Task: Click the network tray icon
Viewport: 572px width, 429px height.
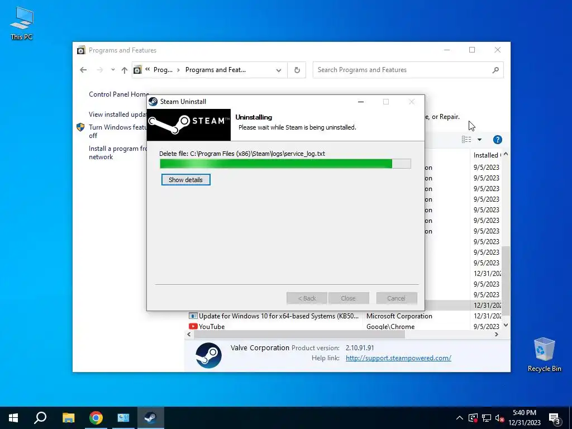Action: pyautogui.click(x=487, y=418)
